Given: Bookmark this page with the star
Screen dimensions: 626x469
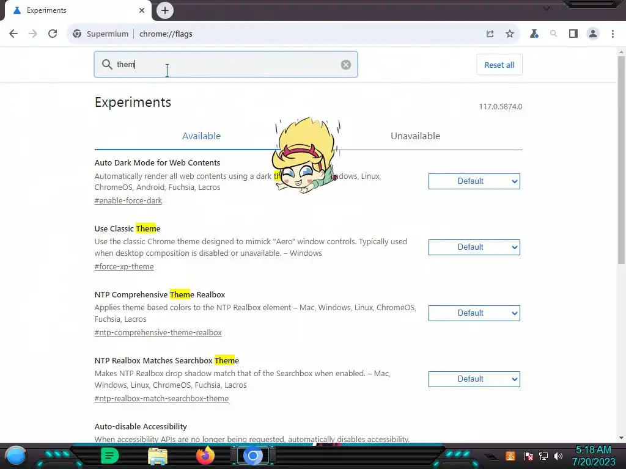Looking at the screenshot, I should click(x=510, y=34).
